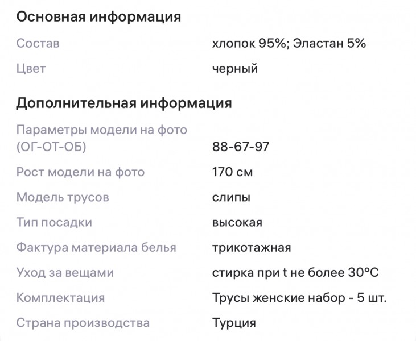Select the "слипы" value
The width and height of the screenshot is (416, 341).
(x=231, y=197)
